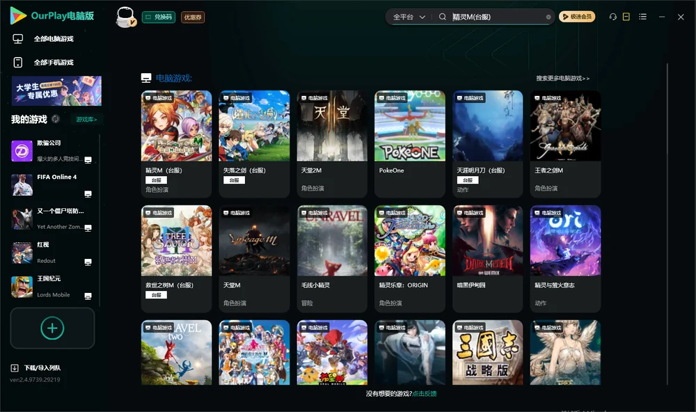This screenshot has height=412, width=696.
Task: Click the search magnifier icon
Action: point(442,17)
